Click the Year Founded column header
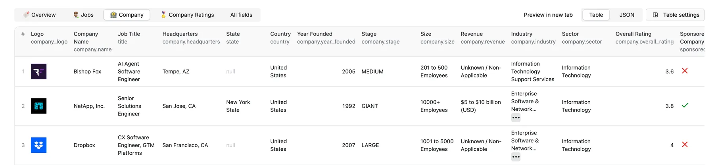The image size is (714, 165). pyautogui.click(x=315, y=34)
